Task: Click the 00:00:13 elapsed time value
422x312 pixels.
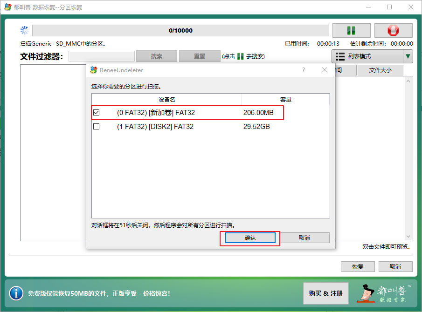Action: click(x=328, y=43)
